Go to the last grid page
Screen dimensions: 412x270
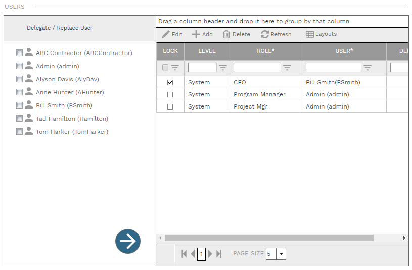point(219,254)
